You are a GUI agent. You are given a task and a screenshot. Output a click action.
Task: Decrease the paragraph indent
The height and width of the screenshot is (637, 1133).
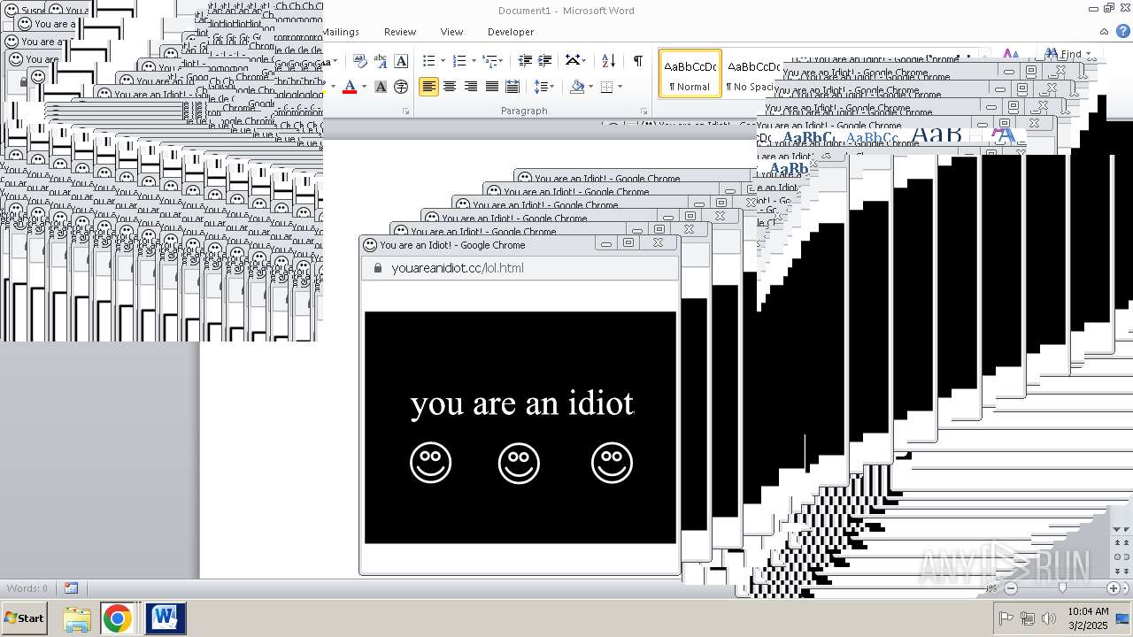click(525, 61)
